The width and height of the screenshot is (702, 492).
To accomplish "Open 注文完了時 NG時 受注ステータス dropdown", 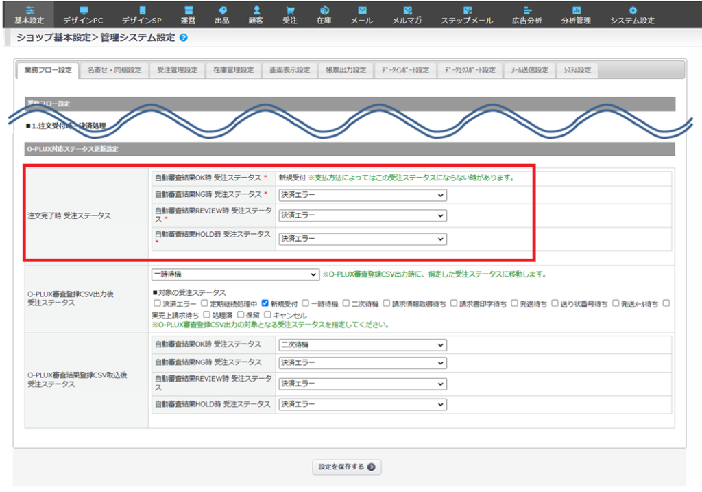I will (x=362, y=195).
